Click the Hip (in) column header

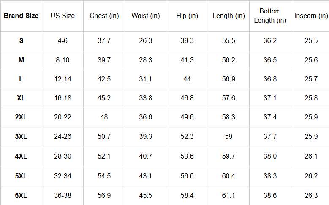tap(187, 16)
